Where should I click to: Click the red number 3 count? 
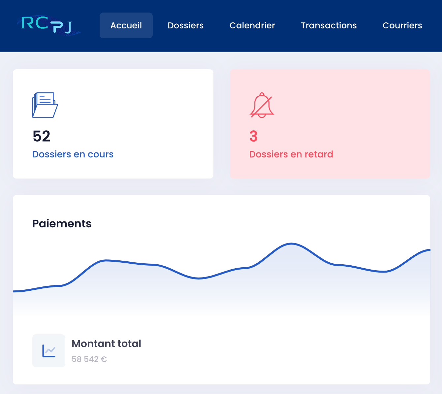click(x=253, y=136)
